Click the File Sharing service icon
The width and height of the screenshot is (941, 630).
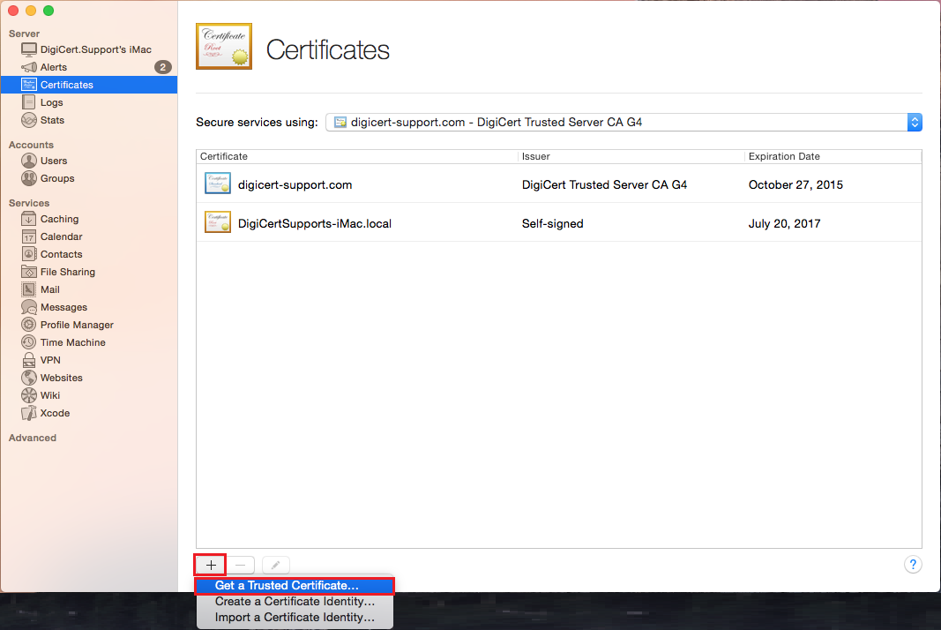pos(29,272)
